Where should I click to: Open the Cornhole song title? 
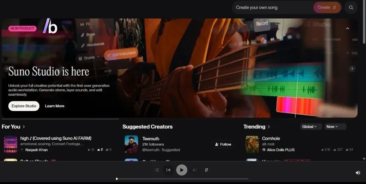(x=271, y=139)
